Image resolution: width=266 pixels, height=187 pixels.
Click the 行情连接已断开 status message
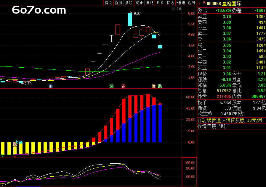(x=214, y=126)
